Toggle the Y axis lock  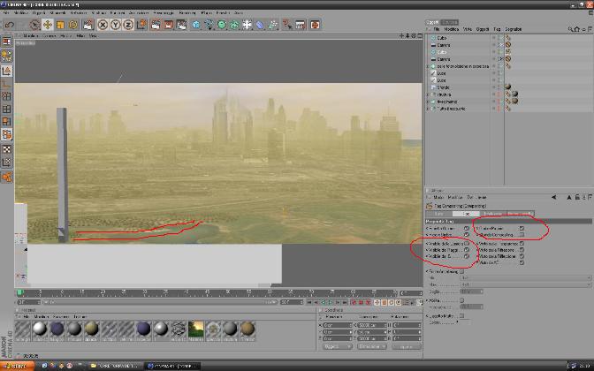pos(116,25)
